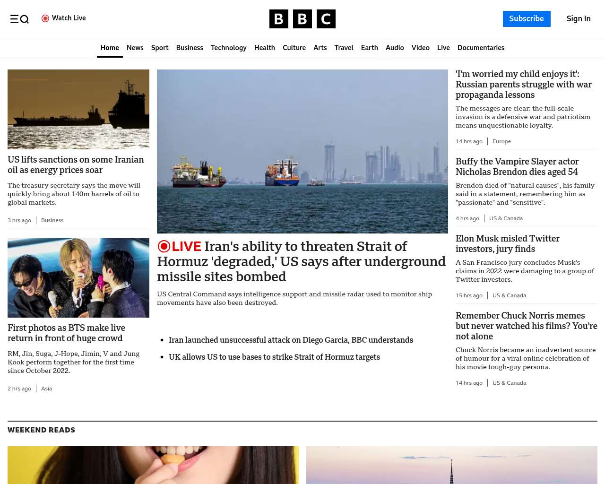Click the RM, Jin, Suga summary text
The height and width of the screenshot is (484, 605).
tap(74, 362)
